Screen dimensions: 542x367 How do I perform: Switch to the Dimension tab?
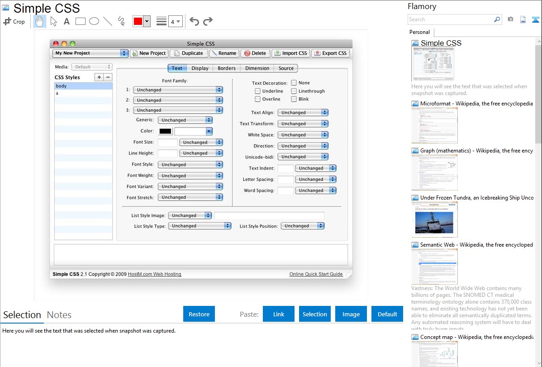(x=257, y=68)
